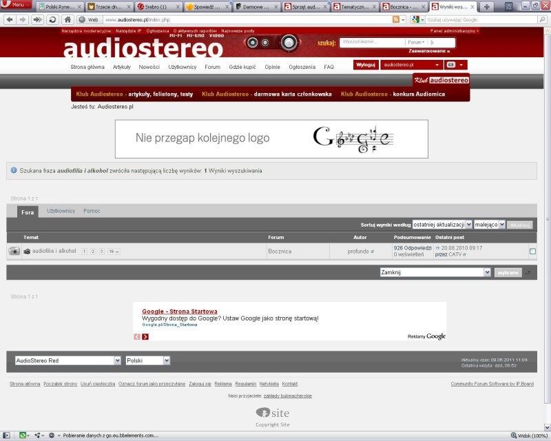Open Strona główna in site menu
Screen dimensions: 551x441
coord(87,67)
